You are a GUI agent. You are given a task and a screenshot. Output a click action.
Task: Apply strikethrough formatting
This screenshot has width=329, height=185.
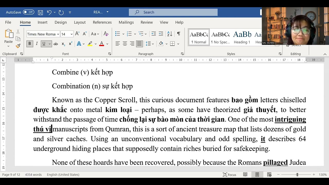click(56, 44)
